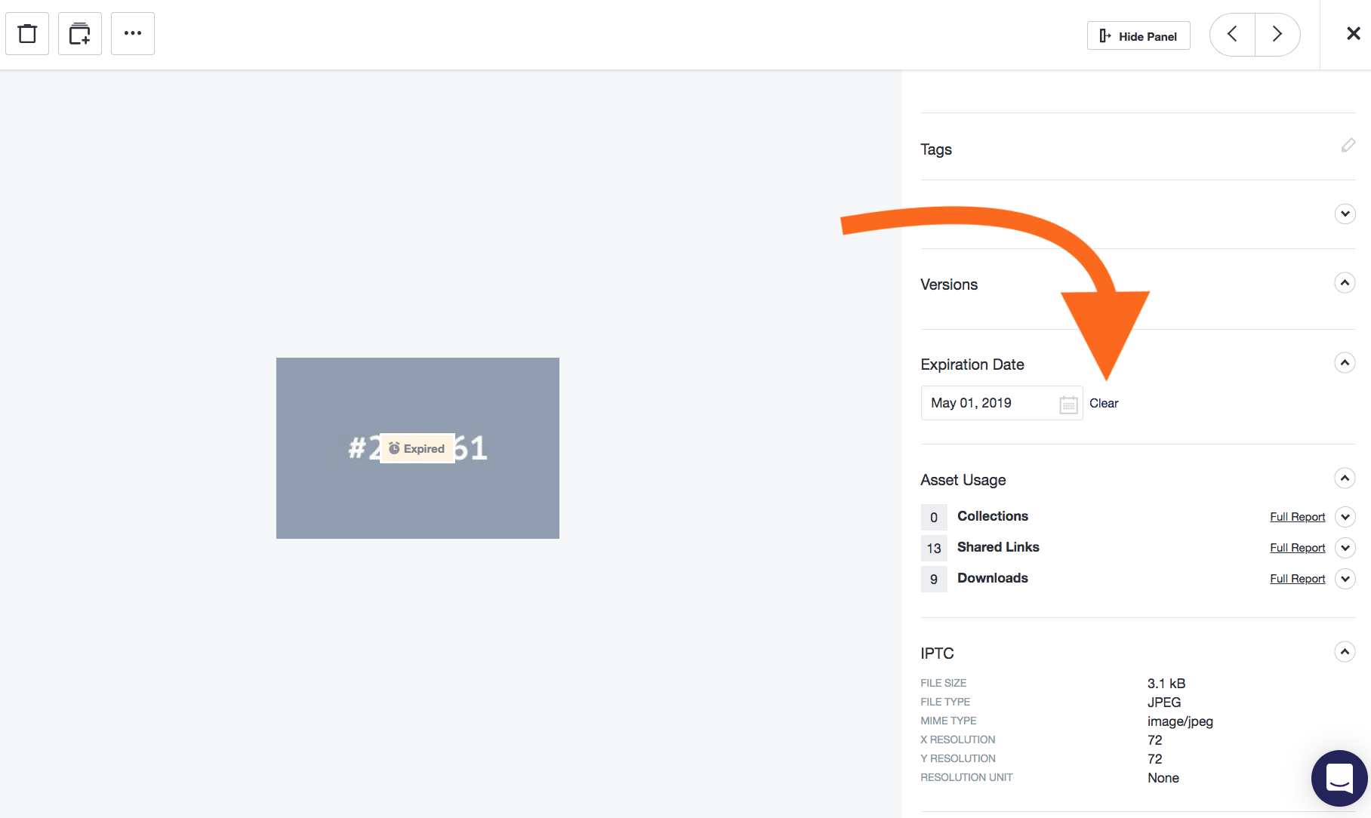Click the FILE TYPE value JPEG
Screen dimensions: 1371x818
click(1164, 703)
